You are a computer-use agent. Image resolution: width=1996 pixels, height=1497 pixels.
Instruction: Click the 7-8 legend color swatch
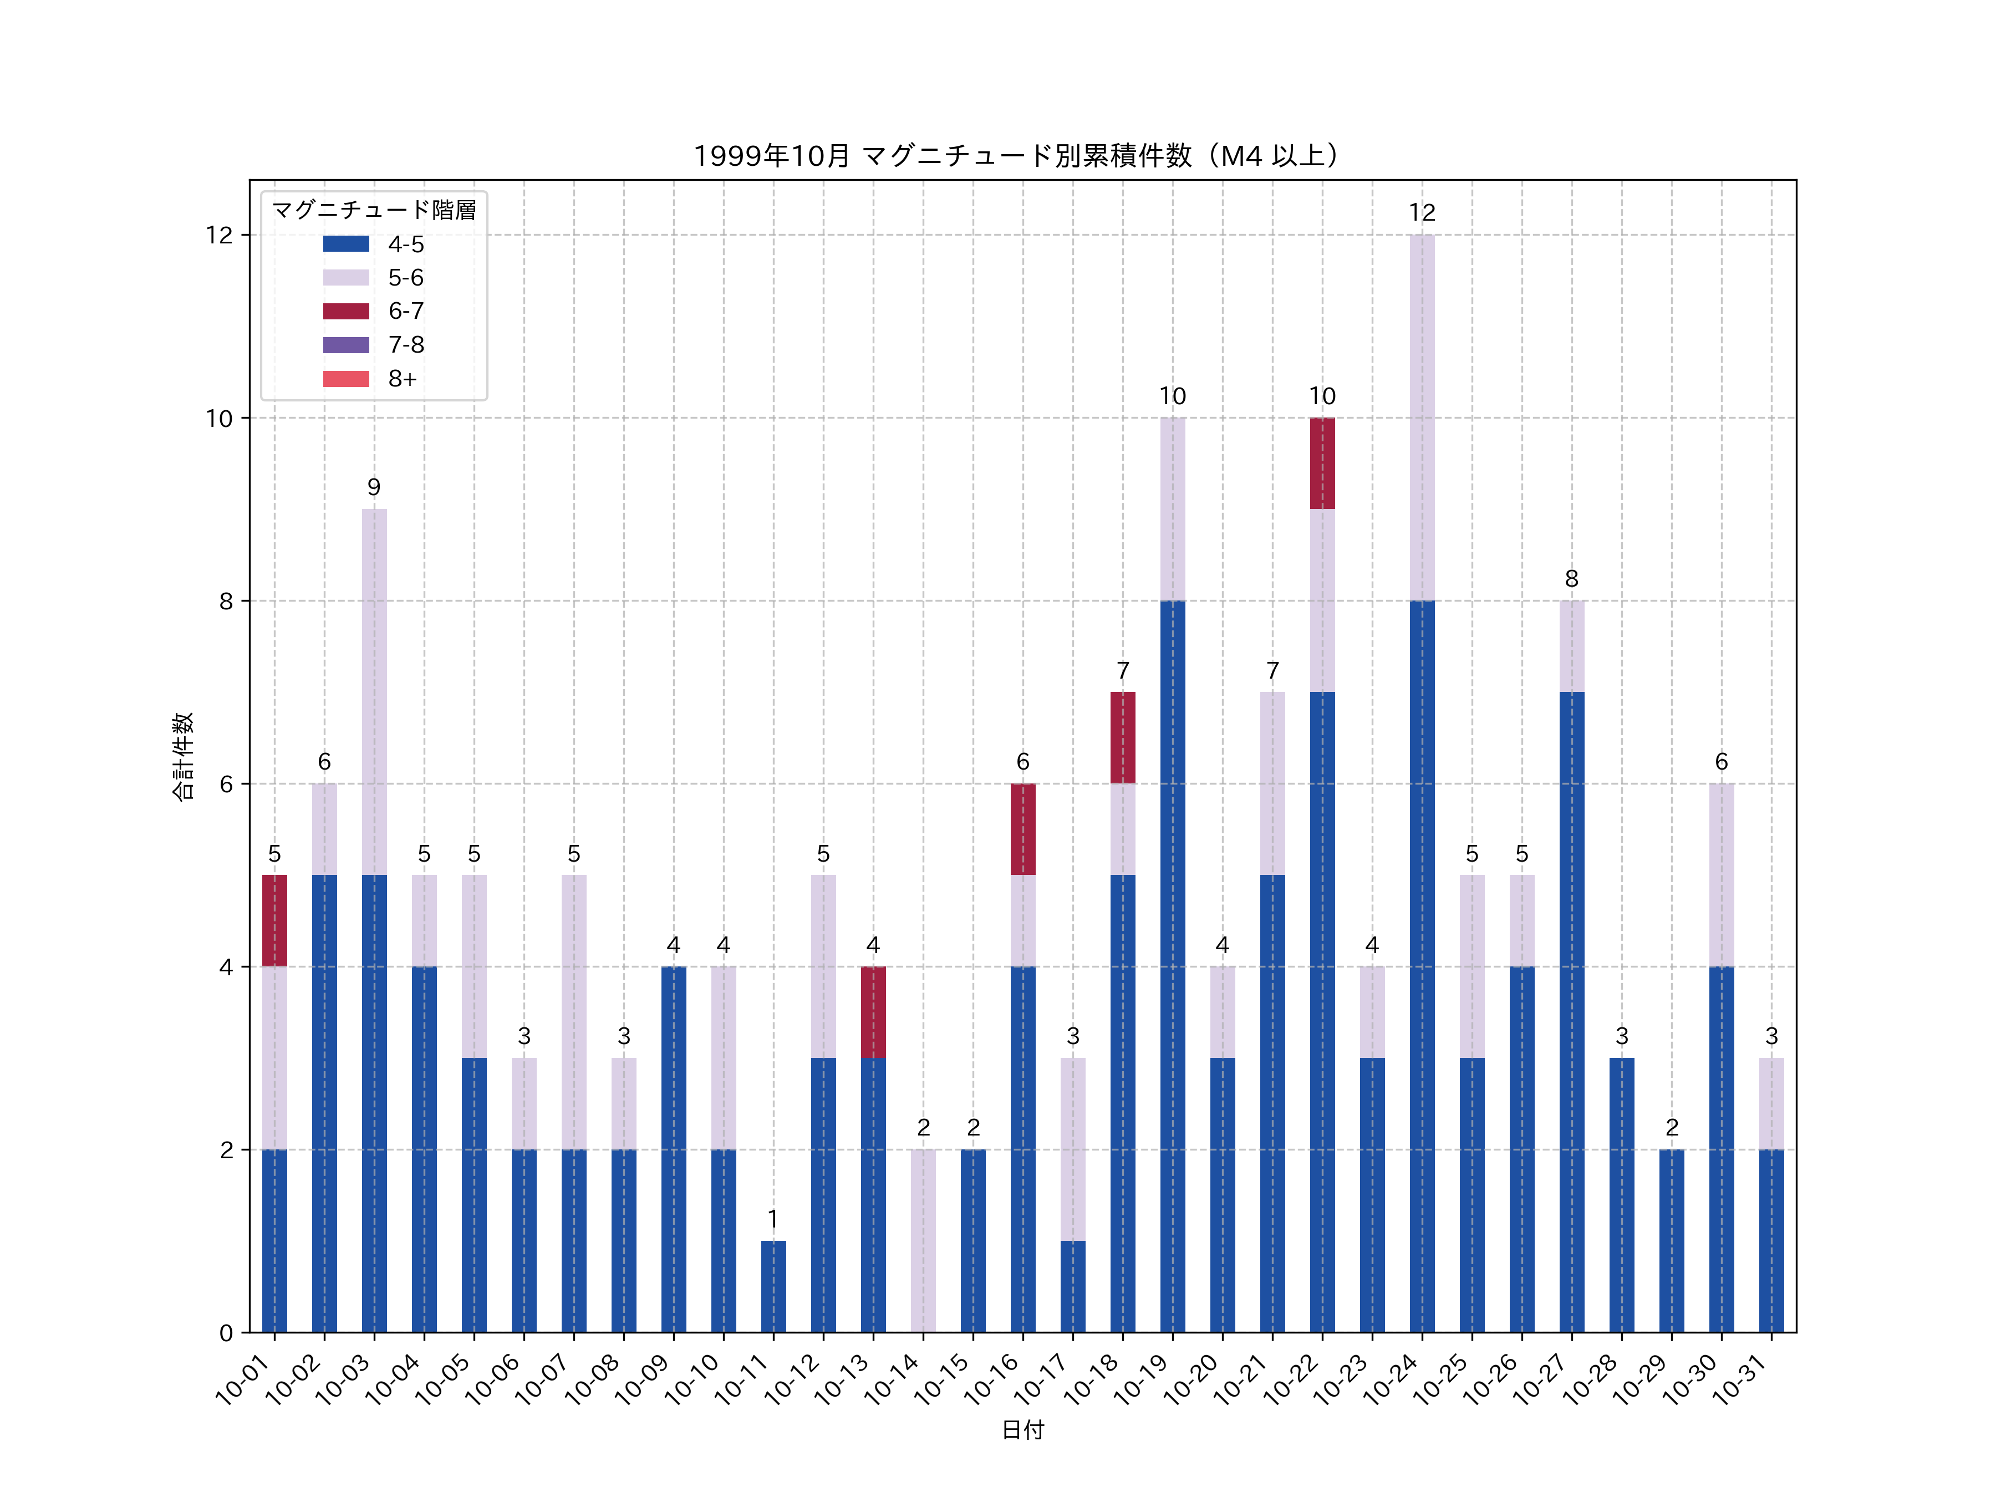pos(345,345)
